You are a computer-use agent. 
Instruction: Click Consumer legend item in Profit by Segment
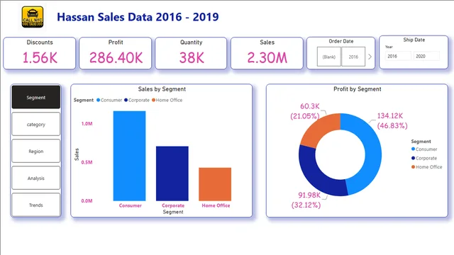click(424, 149)
